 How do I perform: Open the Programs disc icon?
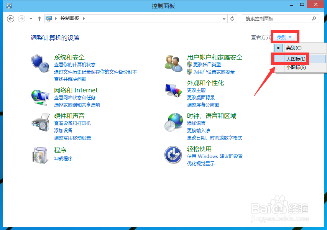tap(40, 155)
